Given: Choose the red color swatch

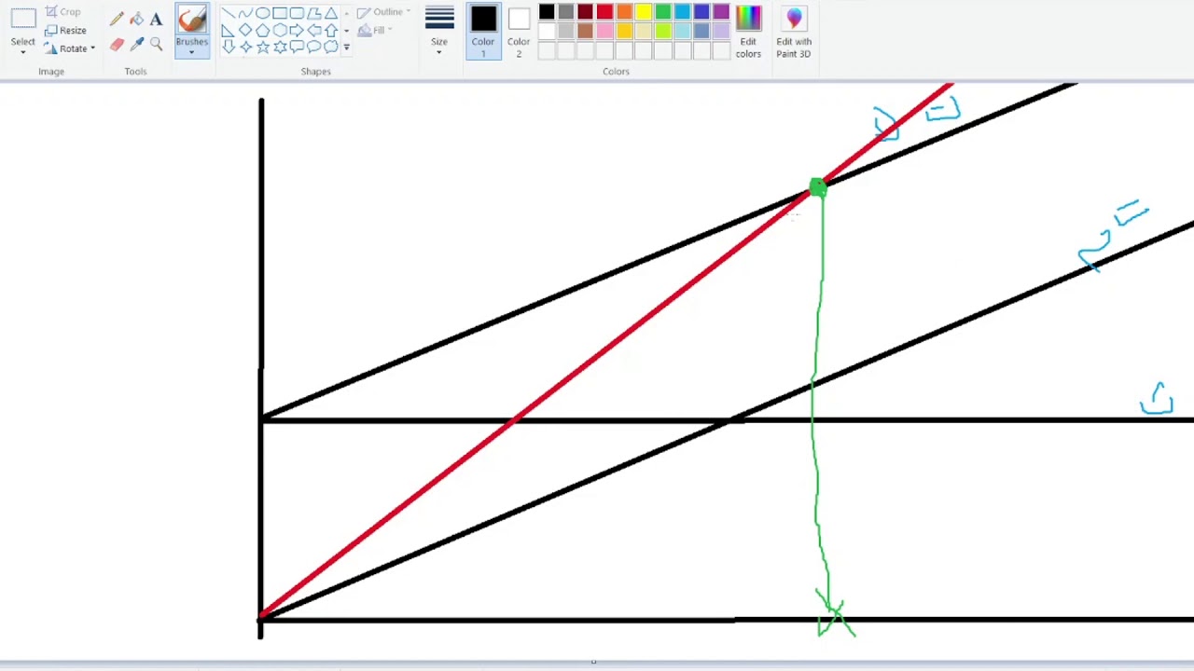Looking at the screenshot, I should pos(604,11).
